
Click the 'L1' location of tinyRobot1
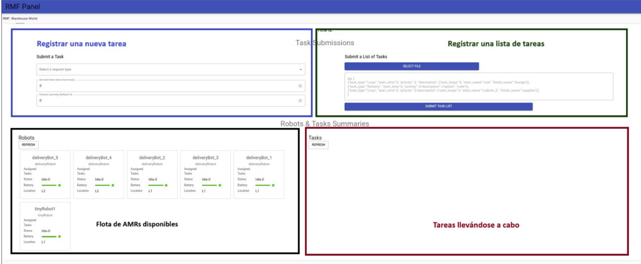click(43, 242)
